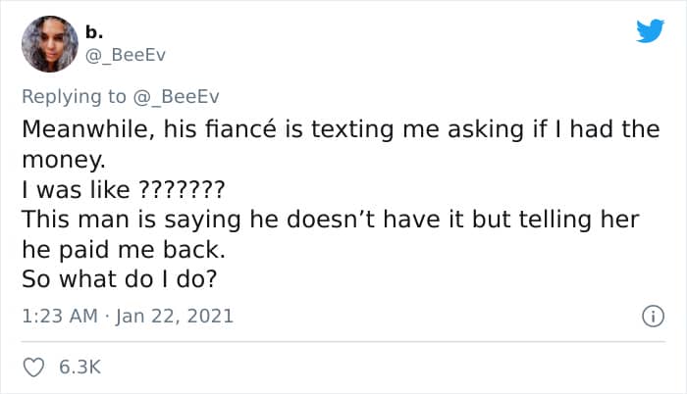Open the @_BeeEv handle below the name
The width and height of the screenshot is (687, 394).
pos(126,55)
